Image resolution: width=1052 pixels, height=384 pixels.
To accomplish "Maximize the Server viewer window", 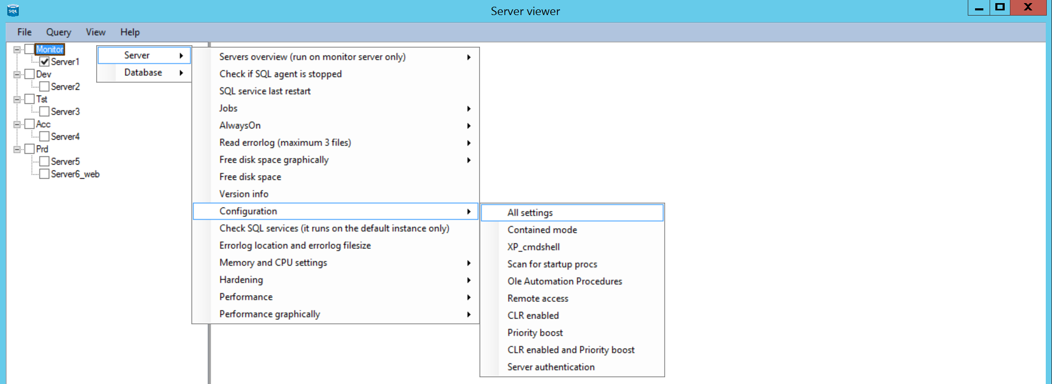I will click(999, 7).
